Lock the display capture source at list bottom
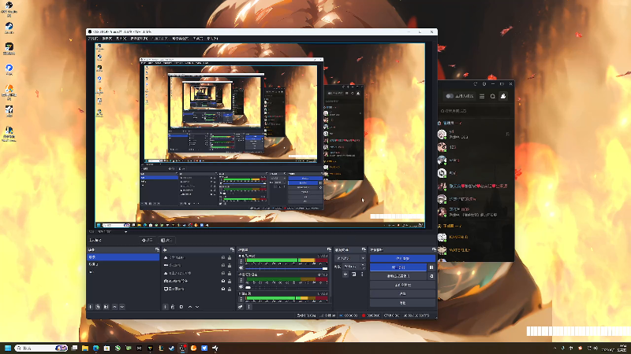 230,289
